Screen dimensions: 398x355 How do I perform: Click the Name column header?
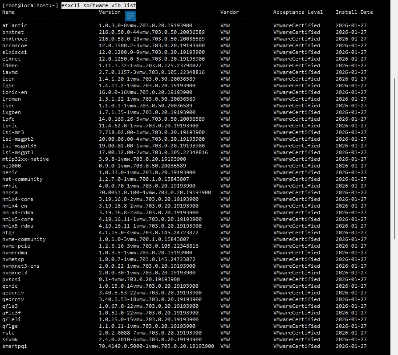8,12
